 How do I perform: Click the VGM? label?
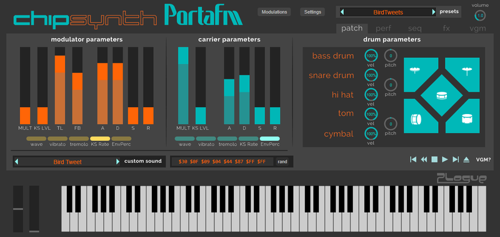(484, 160)
